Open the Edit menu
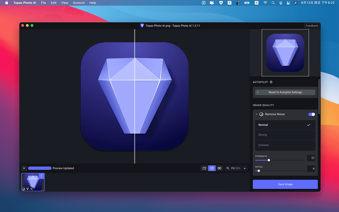 [x=54, y=3]
